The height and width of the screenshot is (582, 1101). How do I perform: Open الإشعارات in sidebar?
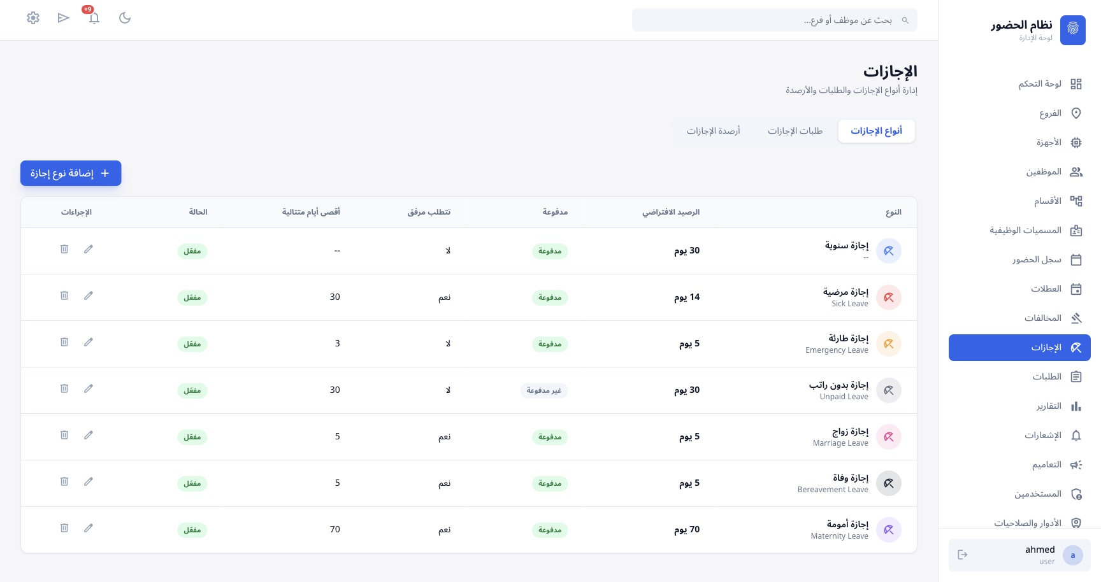pyautogui.click(x=1019, y=436)
